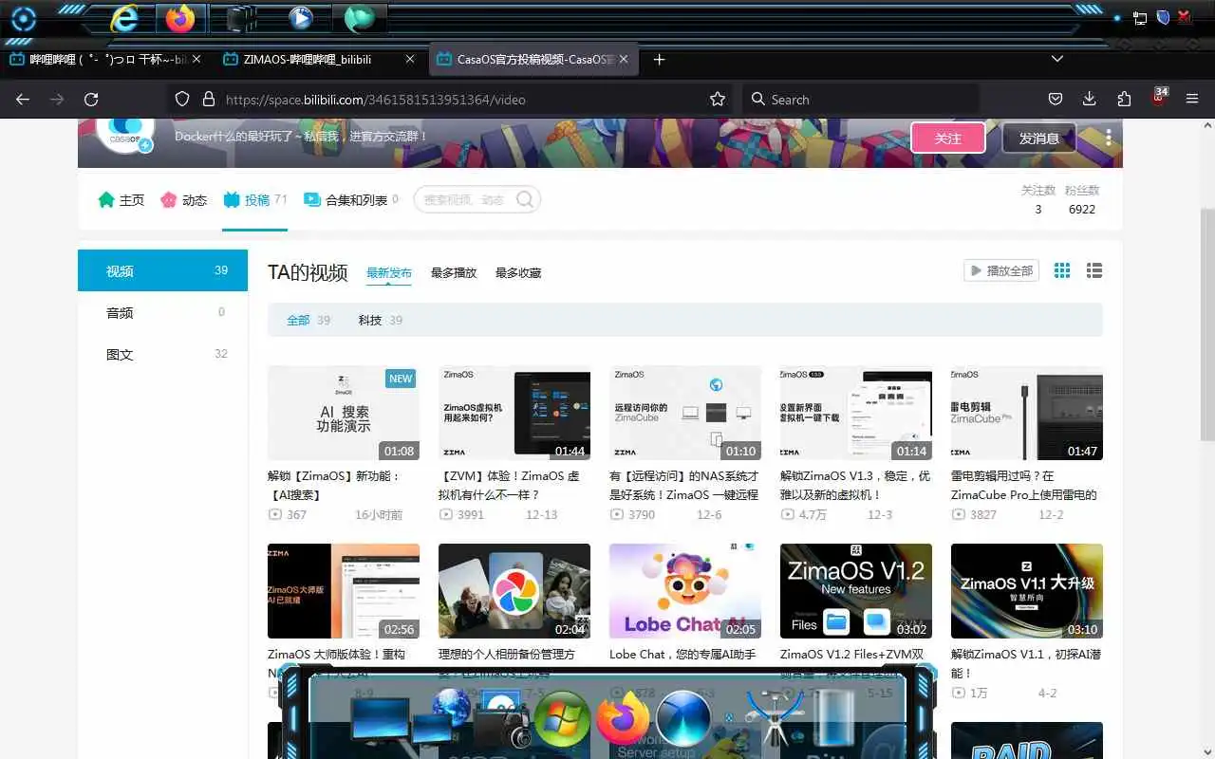This screenshot has height=759, width=1215.
Task: Open the three-dot more menu on profile banner
Action: tap(1108, 138)
